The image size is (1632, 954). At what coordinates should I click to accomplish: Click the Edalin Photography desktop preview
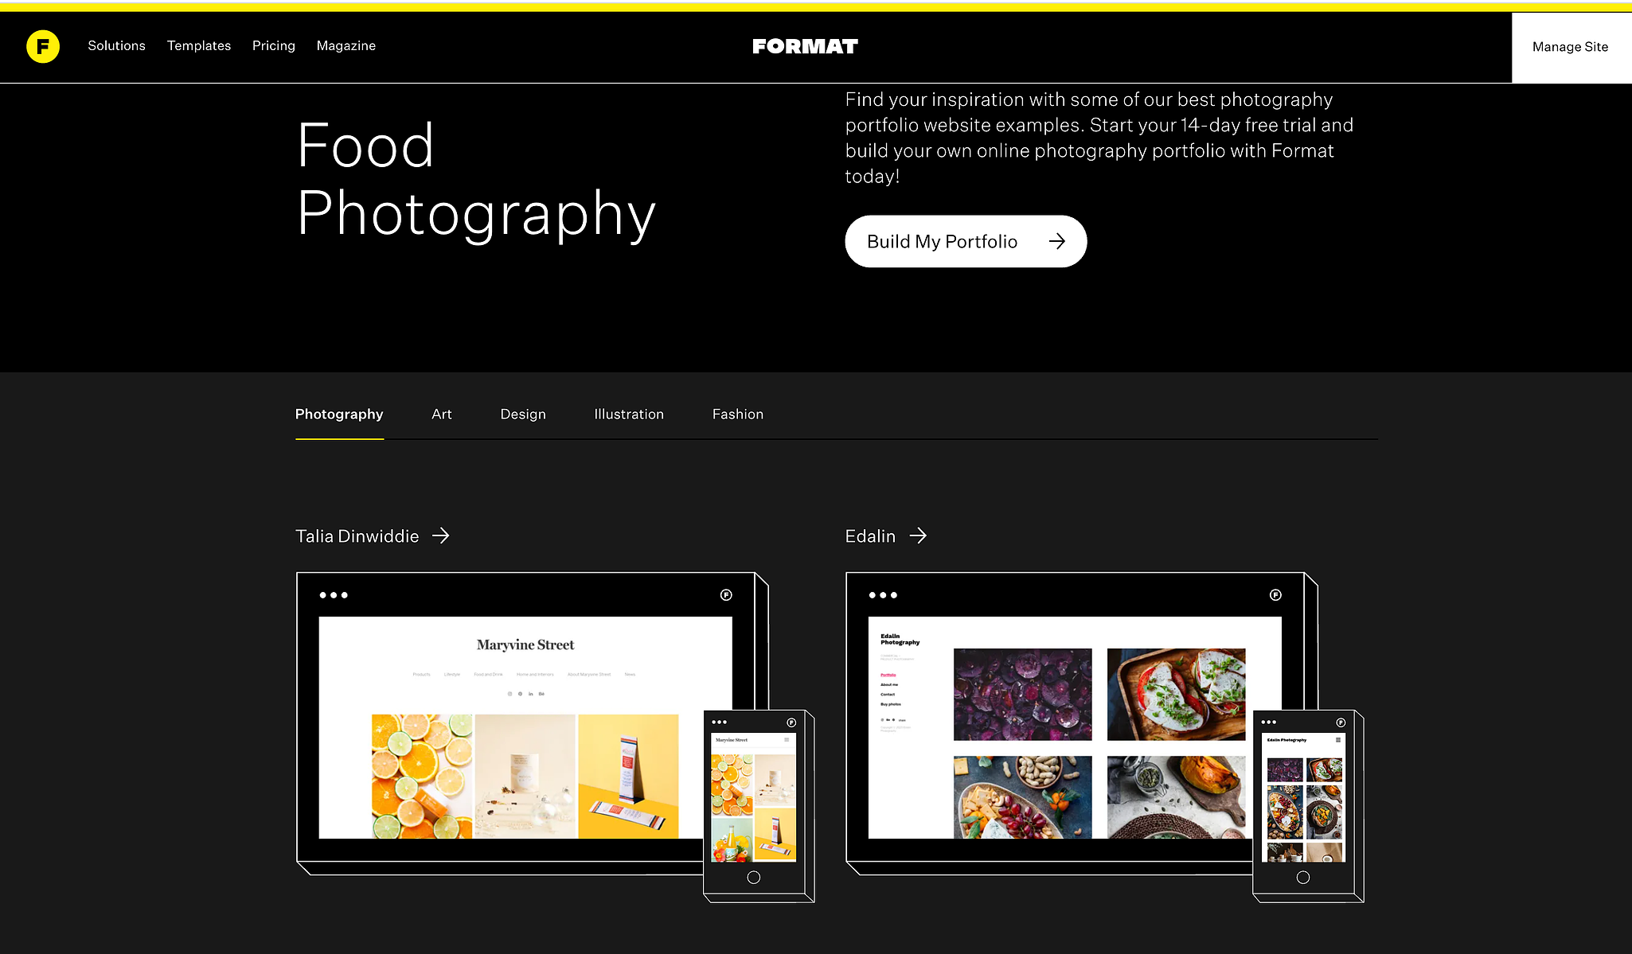1075,727
